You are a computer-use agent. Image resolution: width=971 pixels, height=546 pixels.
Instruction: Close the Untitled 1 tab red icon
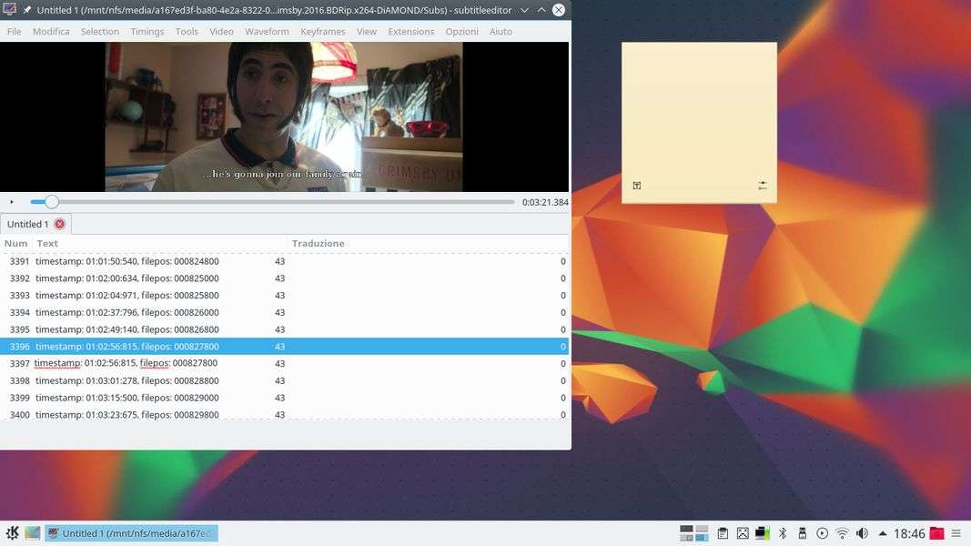(x=59, y=224)
